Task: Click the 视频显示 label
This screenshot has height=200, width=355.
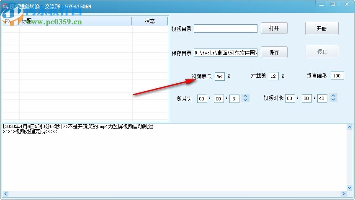Action: tap(201, 77)
